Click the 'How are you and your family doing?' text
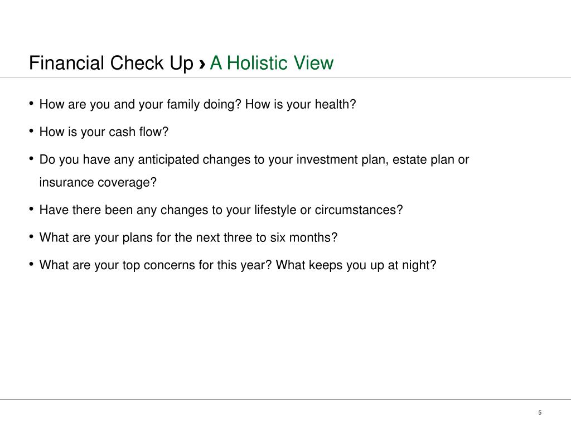This screenshot has height=428, width=571. coord(140,104)
